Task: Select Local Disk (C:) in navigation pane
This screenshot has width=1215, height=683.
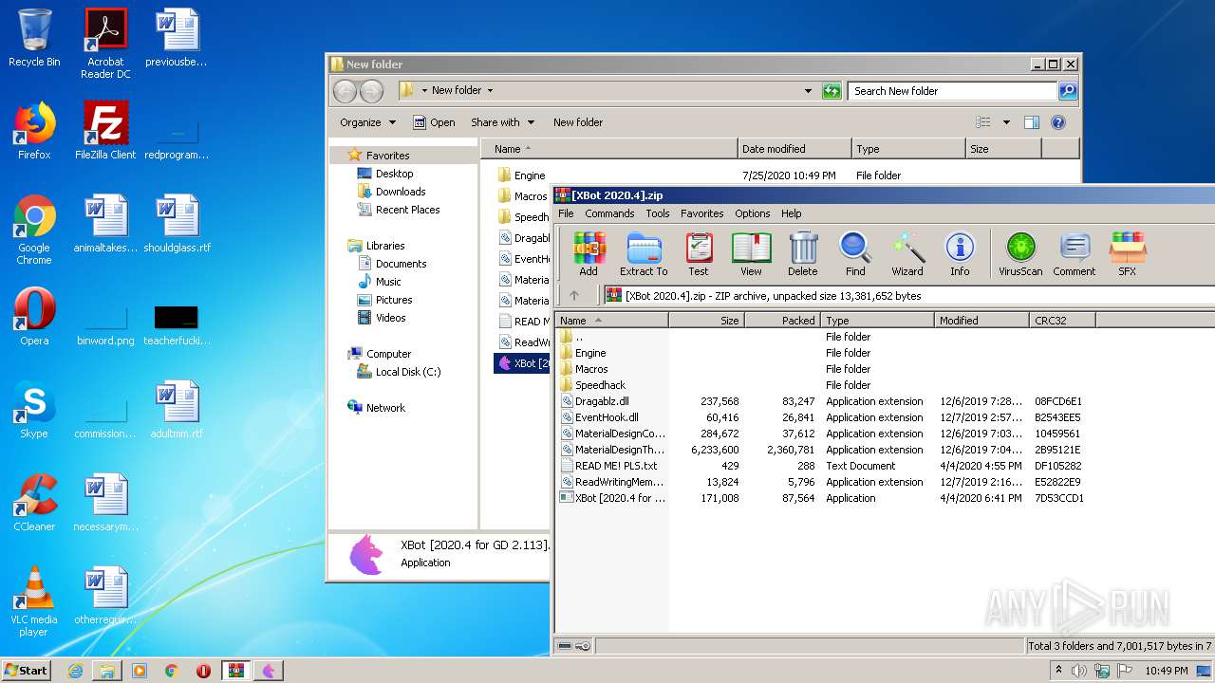Action: tap(407, 372)
